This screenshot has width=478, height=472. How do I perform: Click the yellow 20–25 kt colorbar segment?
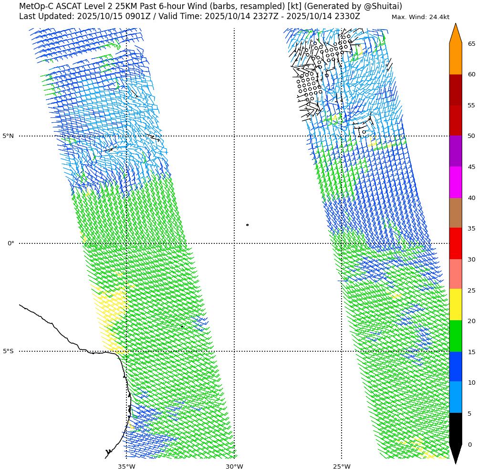pos(456,304)
